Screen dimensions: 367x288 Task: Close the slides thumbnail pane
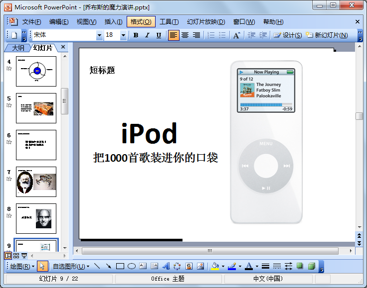[63, 47]
